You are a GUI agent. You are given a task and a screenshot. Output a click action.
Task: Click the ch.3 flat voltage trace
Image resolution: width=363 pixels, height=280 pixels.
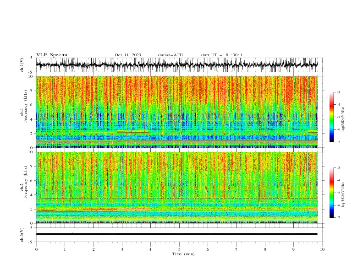176,234
